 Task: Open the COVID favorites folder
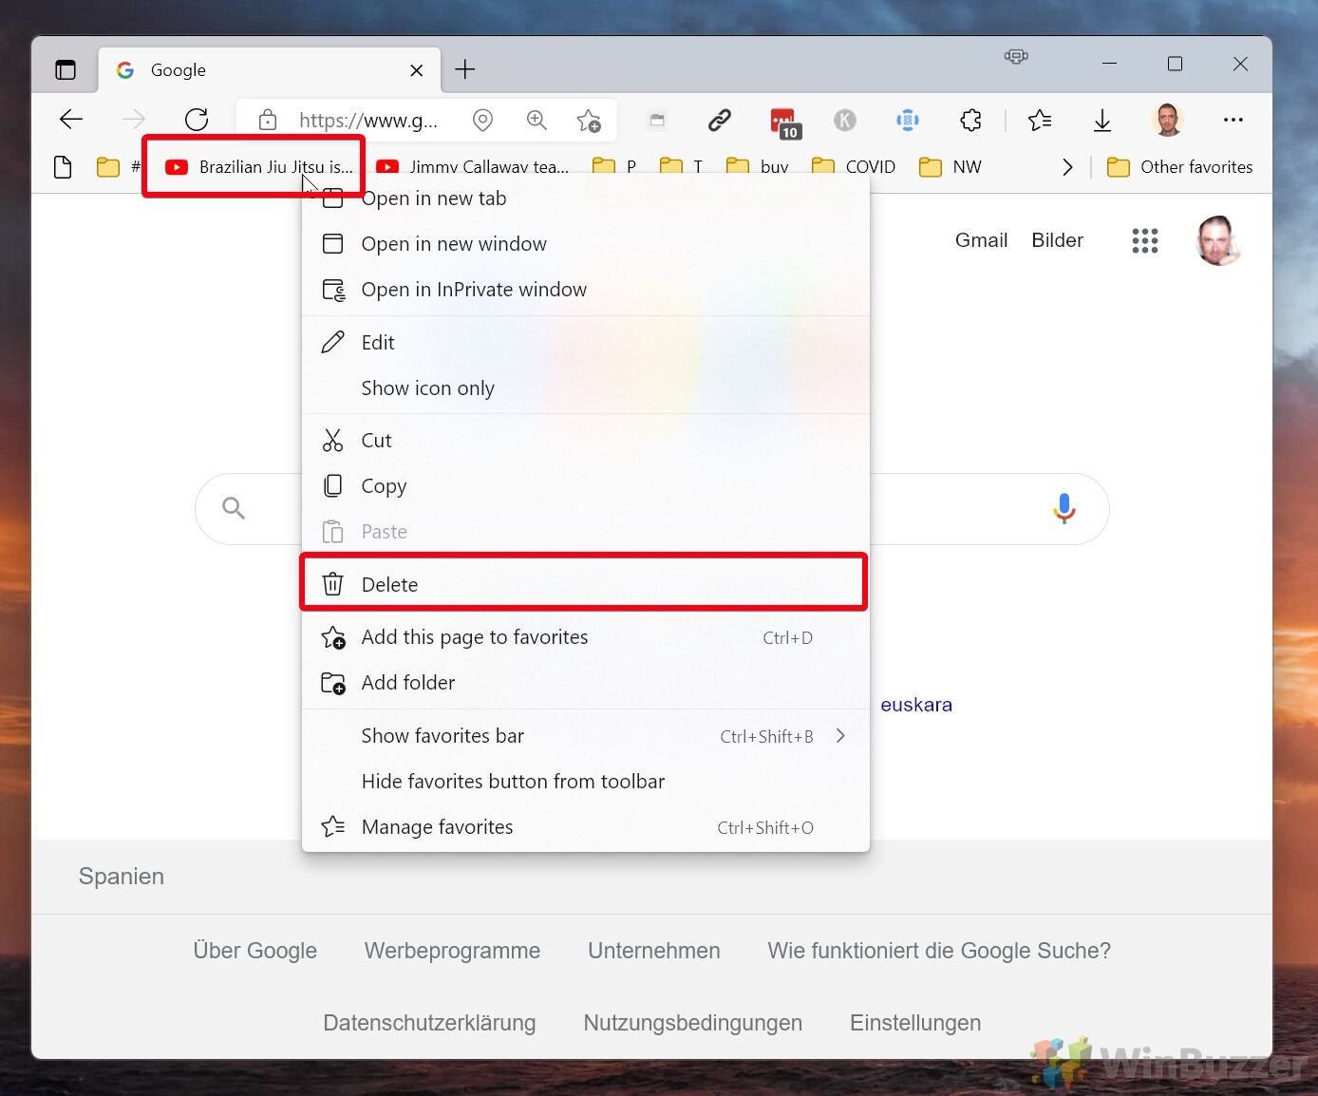point(854,167)
